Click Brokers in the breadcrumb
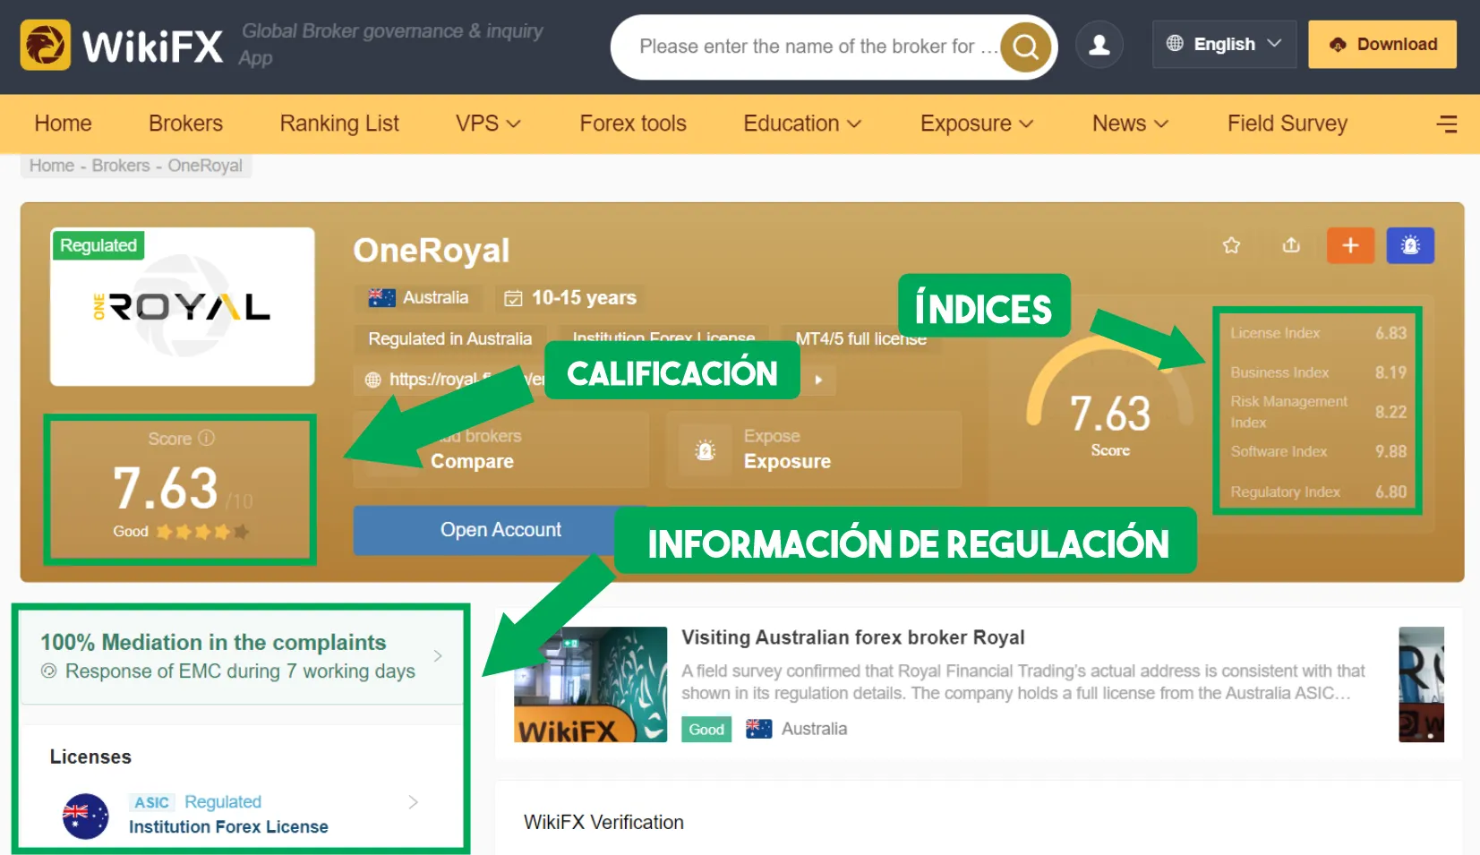Viewport: 1480px width, 855px height. [x=121, y=166]
